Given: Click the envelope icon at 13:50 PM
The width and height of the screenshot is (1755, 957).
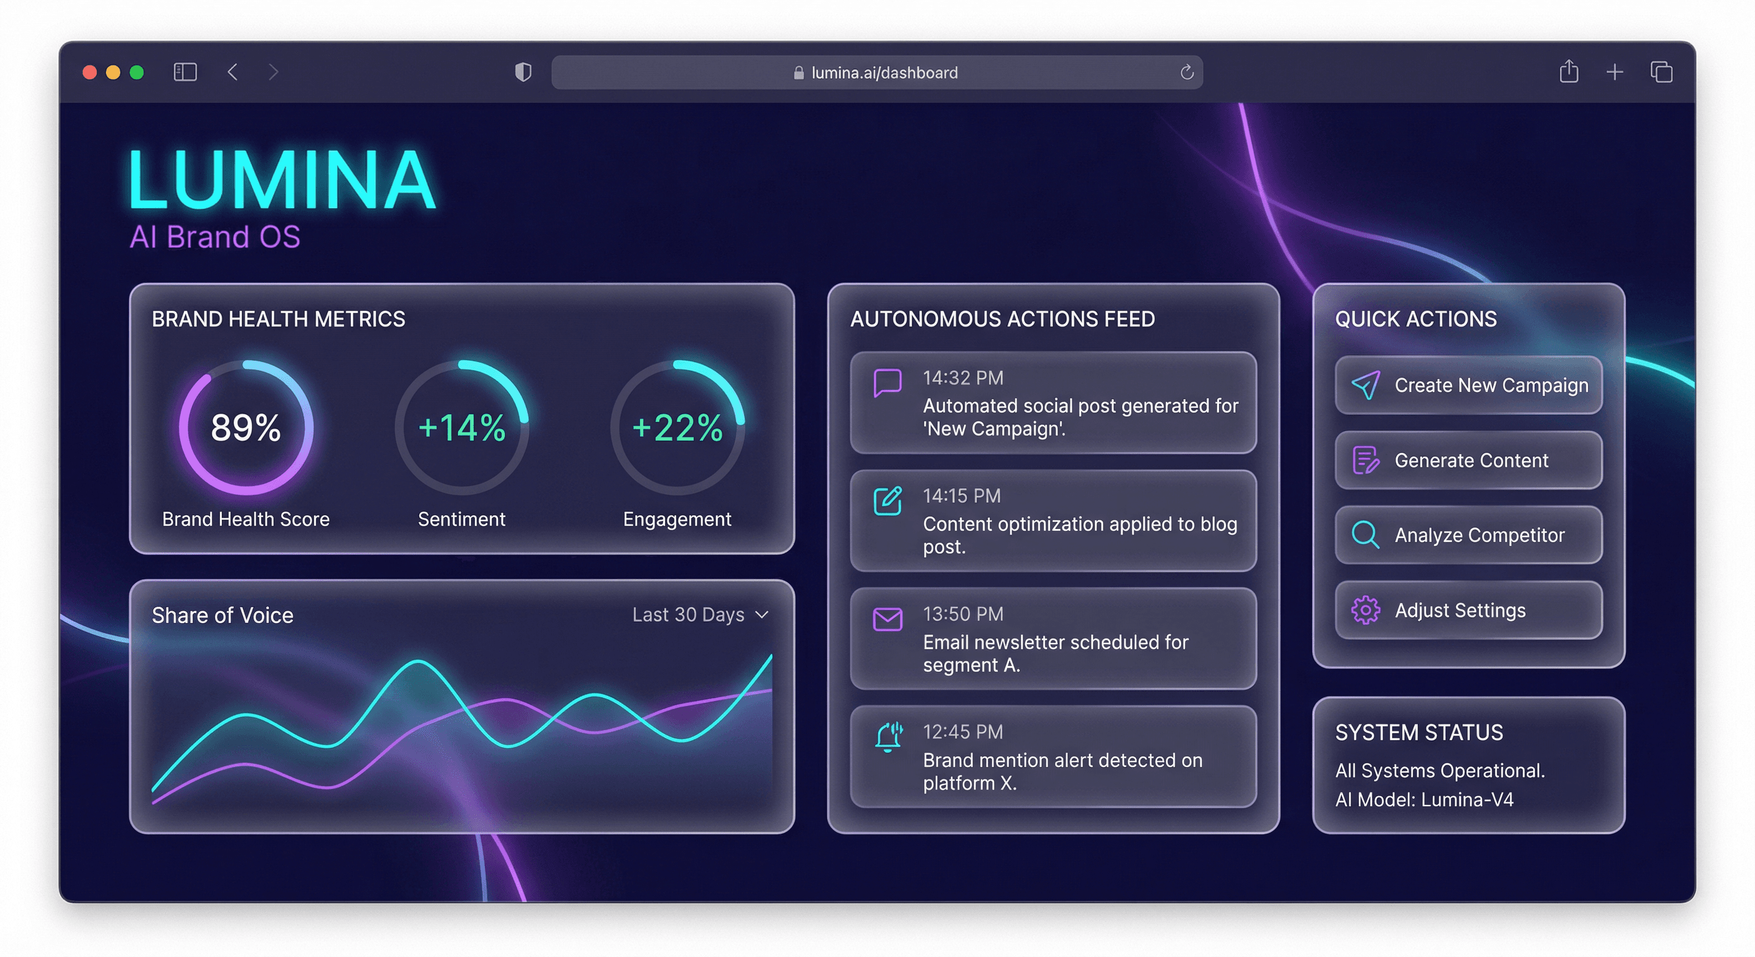Looking at the screenshot, I should [x=887, y=619].
